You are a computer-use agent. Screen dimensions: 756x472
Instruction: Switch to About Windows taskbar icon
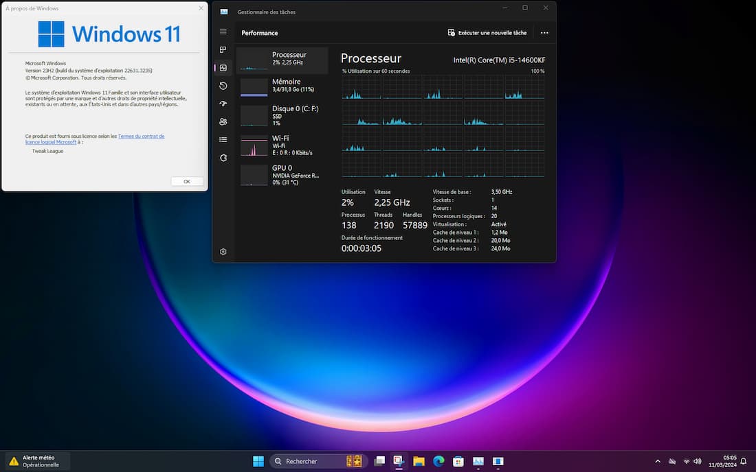pyautogui.click(x=498, y=462)
